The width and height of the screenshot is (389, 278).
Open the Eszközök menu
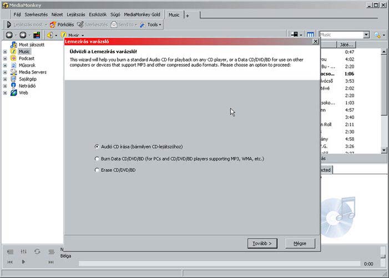(98, 14)
